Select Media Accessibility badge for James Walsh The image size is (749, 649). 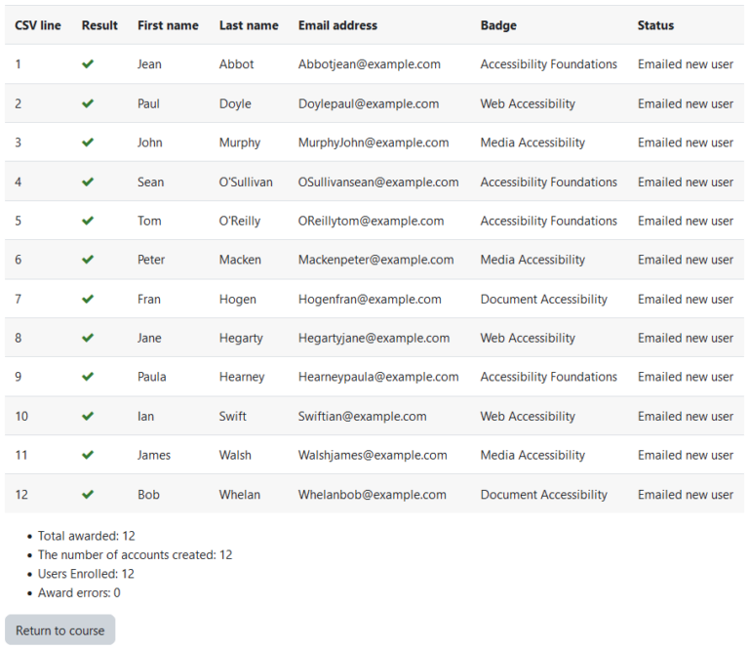[532, 456]
